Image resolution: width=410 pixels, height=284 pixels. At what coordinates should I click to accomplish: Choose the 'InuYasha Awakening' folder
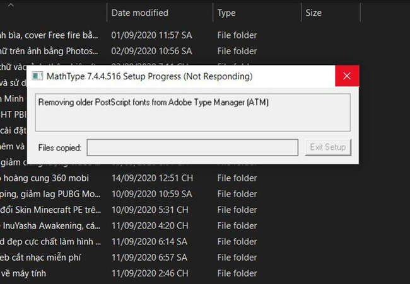coord(49,225)
